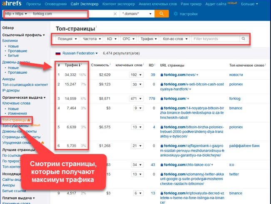Image resolution: width=271 pixels, height=204 pixels.
Task: Open the forklog.com/news/ page link
Action: pyautogui.click(x=179, y=75)
